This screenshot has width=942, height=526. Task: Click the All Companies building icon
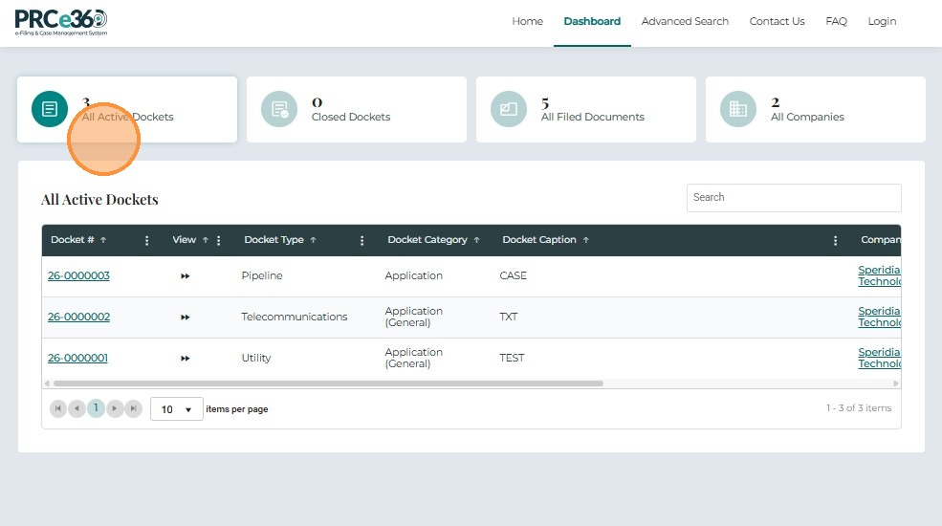[x=738, y=109]
